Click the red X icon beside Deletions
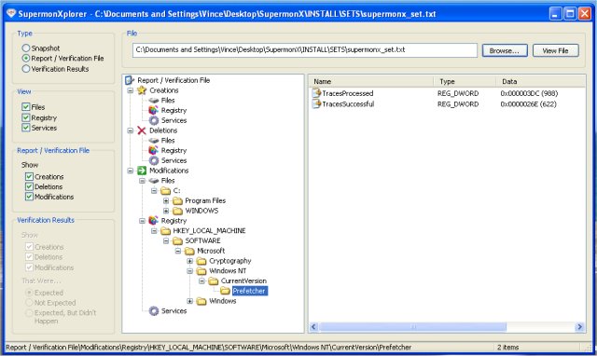 tap(142, 130)
